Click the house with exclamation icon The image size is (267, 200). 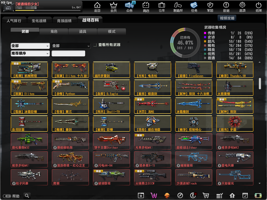tap(232, 196)
